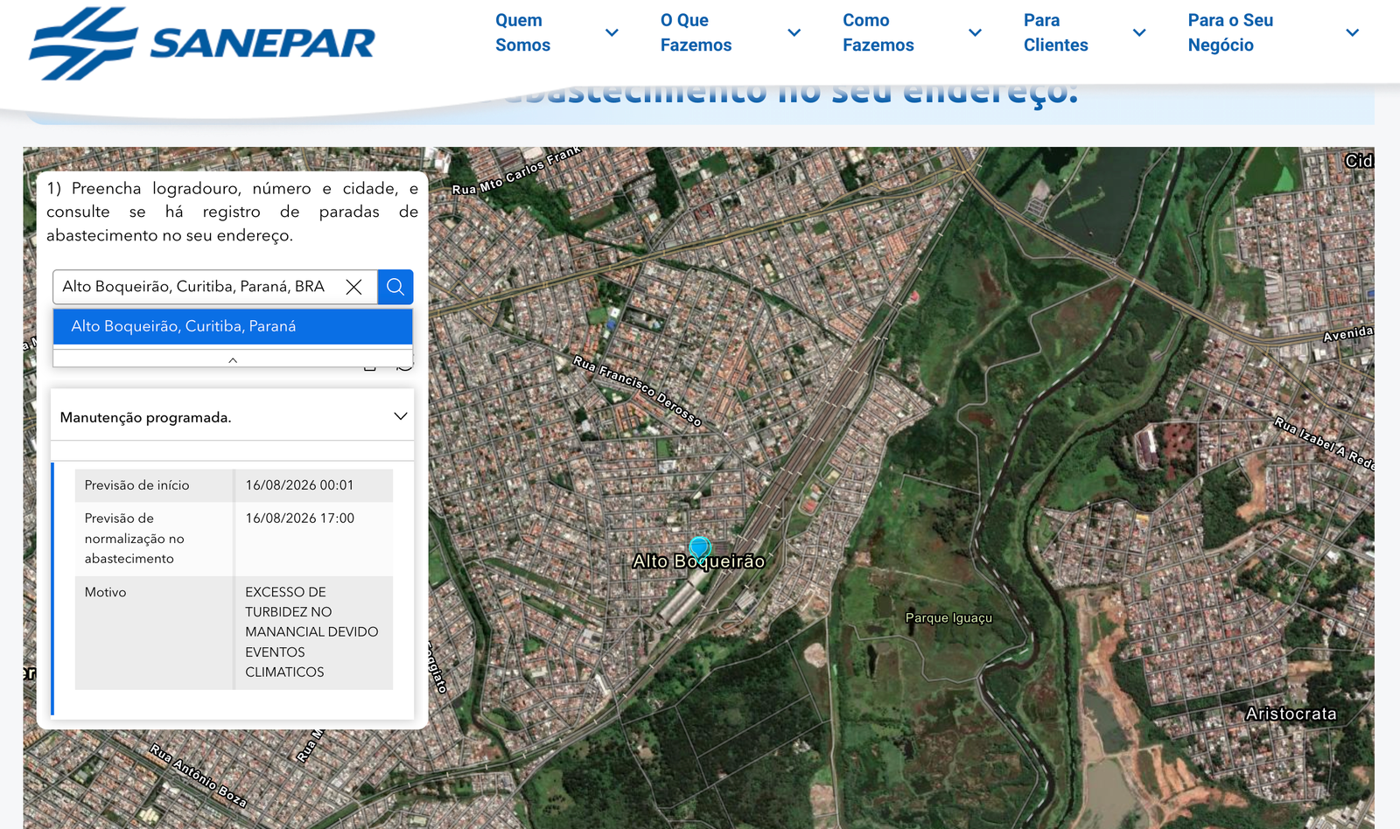Click the 'Parque Iguaçu' map label
The image size is (1400, 829).
[x=948, y=618]
